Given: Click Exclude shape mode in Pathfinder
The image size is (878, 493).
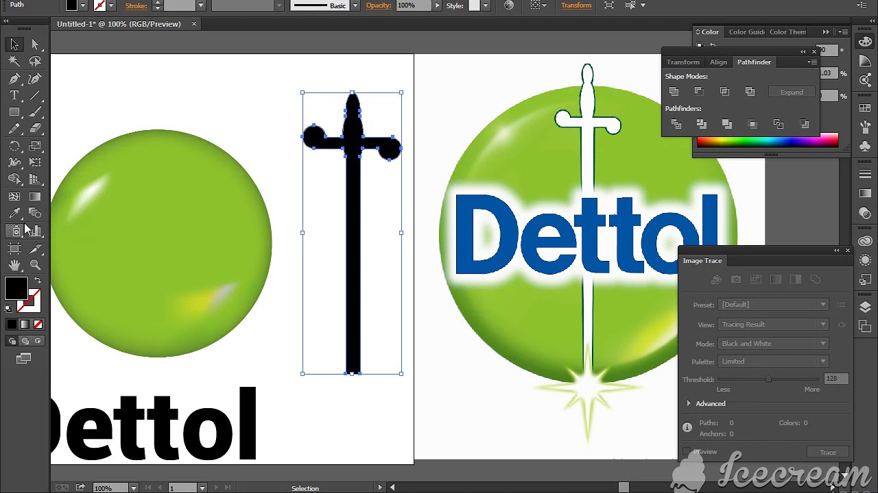Looking at the screenshot, I should [750, 92].
